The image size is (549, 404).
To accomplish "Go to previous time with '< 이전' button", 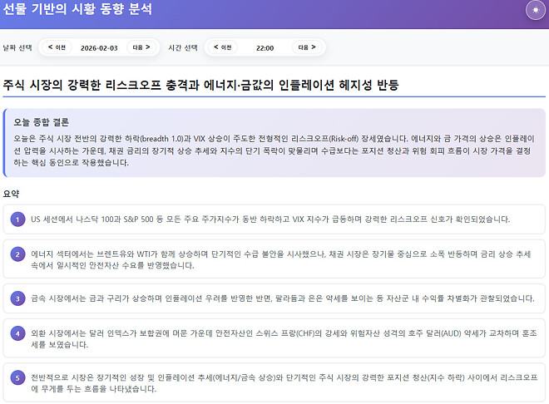I will [x=222, y=47].
